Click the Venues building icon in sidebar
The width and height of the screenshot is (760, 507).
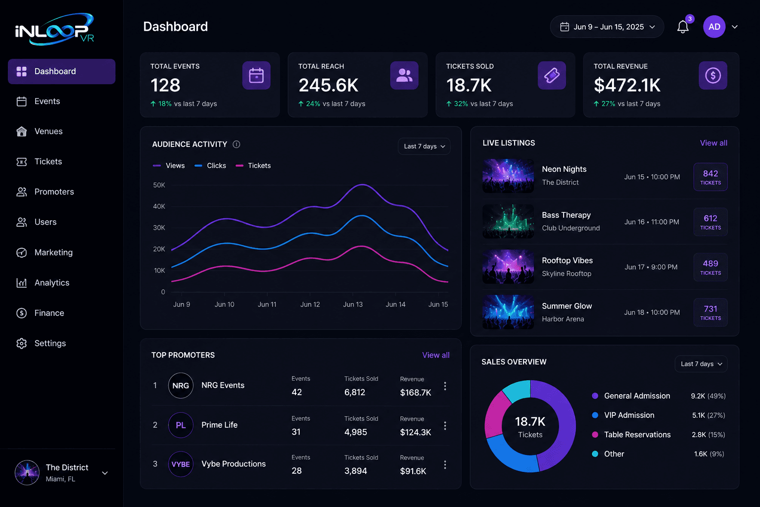point(21,131)
